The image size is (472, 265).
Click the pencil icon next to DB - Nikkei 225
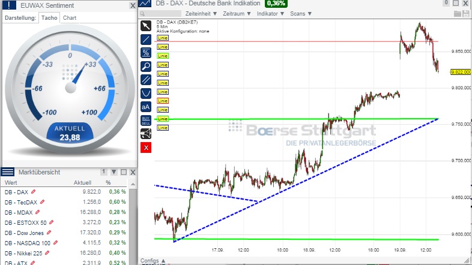pyautogui.click(x=47, y=253)
